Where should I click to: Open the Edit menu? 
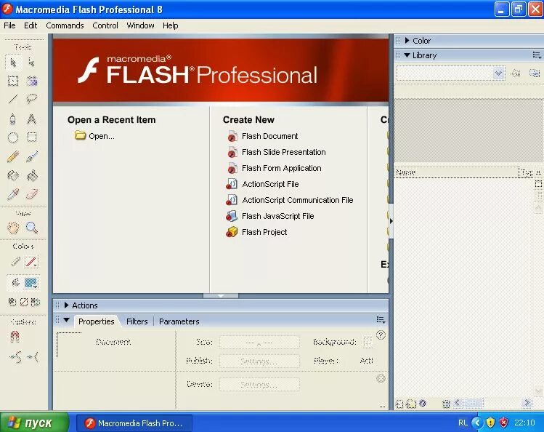[31, 25]
